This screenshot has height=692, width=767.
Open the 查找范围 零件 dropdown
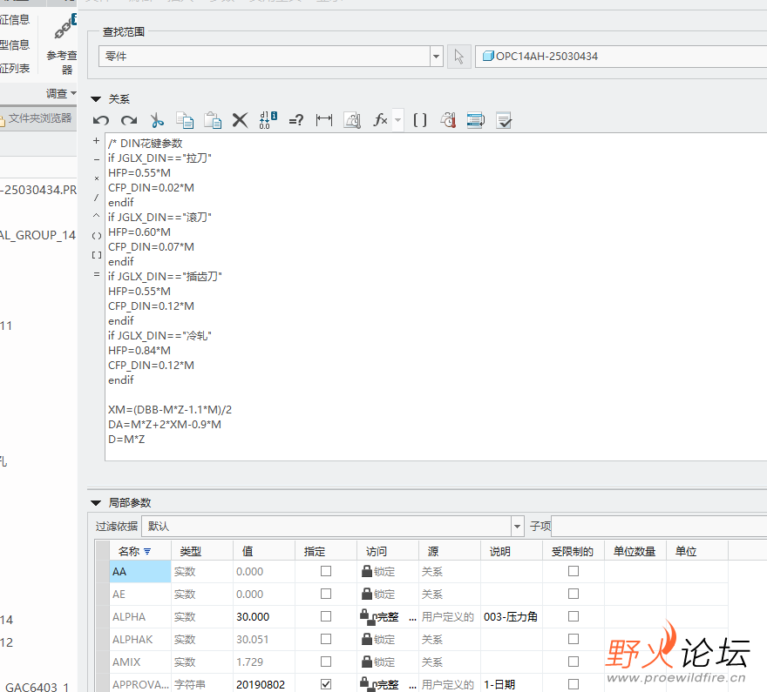pos(437,57)
